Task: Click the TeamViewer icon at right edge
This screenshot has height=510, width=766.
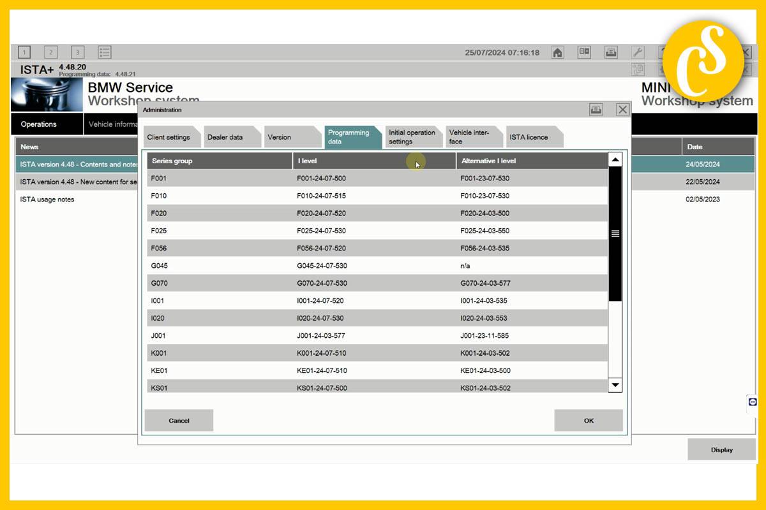Action: click(753, 402)
